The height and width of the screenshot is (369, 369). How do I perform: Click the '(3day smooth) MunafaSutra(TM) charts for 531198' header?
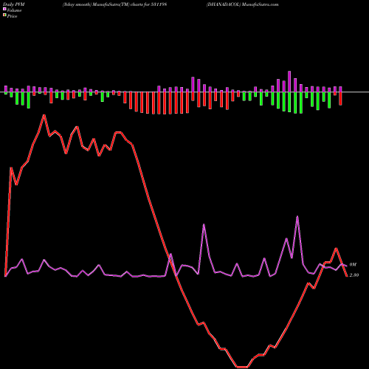pyautogui.click(x=115, y=4)
